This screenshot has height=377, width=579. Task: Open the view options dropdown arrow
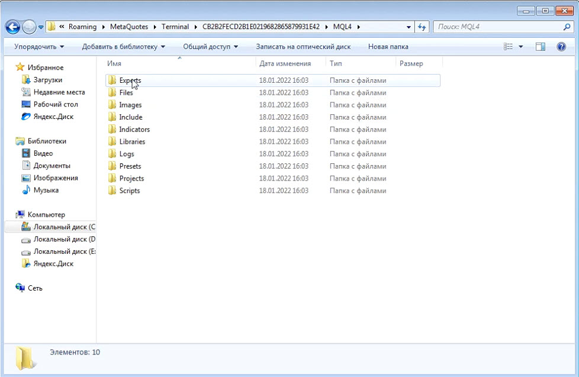click(x=521, y=47)
